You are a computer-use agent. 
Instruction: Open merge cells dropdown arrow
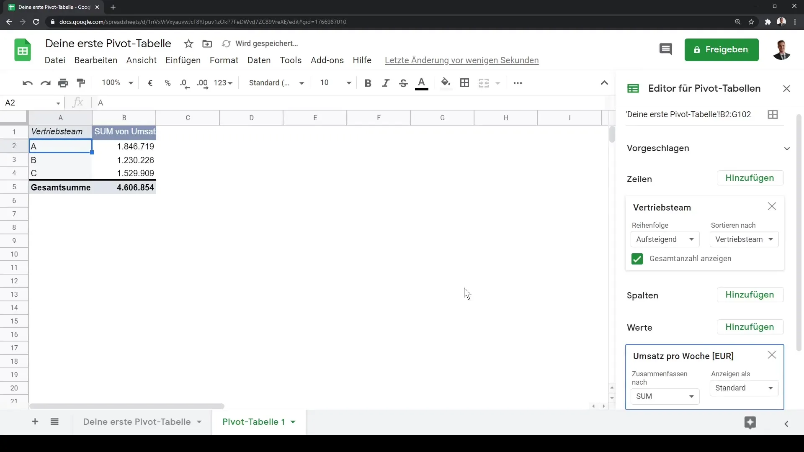tap(497, 83)
